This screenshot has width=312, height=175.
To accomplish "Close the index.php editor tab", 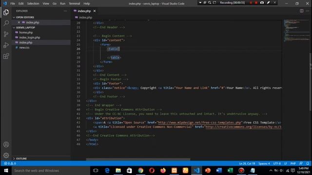I will [x=95, y=11].
